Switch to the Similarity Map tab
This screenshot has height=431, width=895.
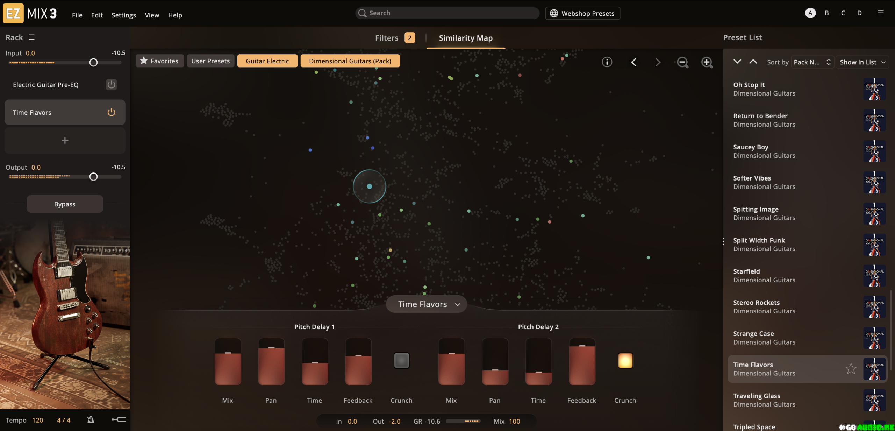(x=466, y=38)
